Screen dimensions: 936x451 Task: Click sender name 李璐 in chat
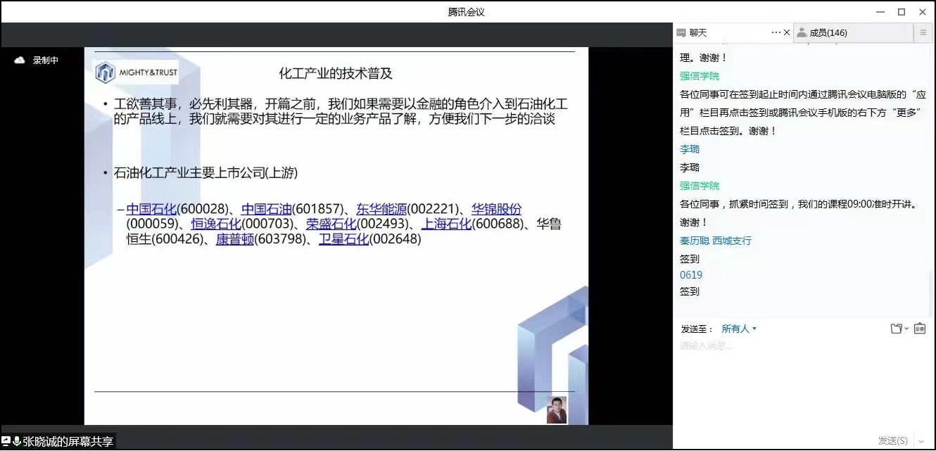690,149
